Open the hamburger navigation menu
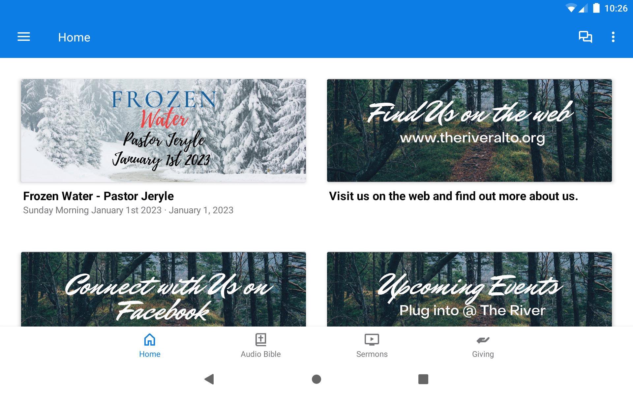This screenshot has height=395, width=633. (x=24, y=37)
